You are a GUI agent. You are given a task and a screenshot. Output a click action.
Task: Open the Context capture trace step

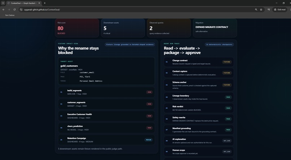[199, 73]
